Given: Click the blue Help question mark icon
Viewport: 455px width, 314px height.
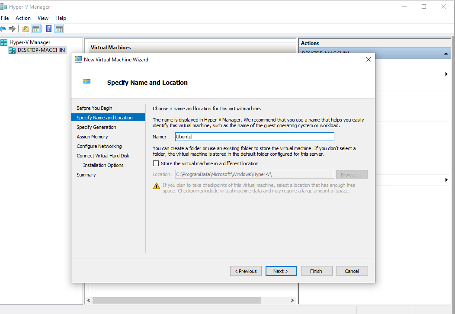Looking at the screenshot, I should click(49, 29).
